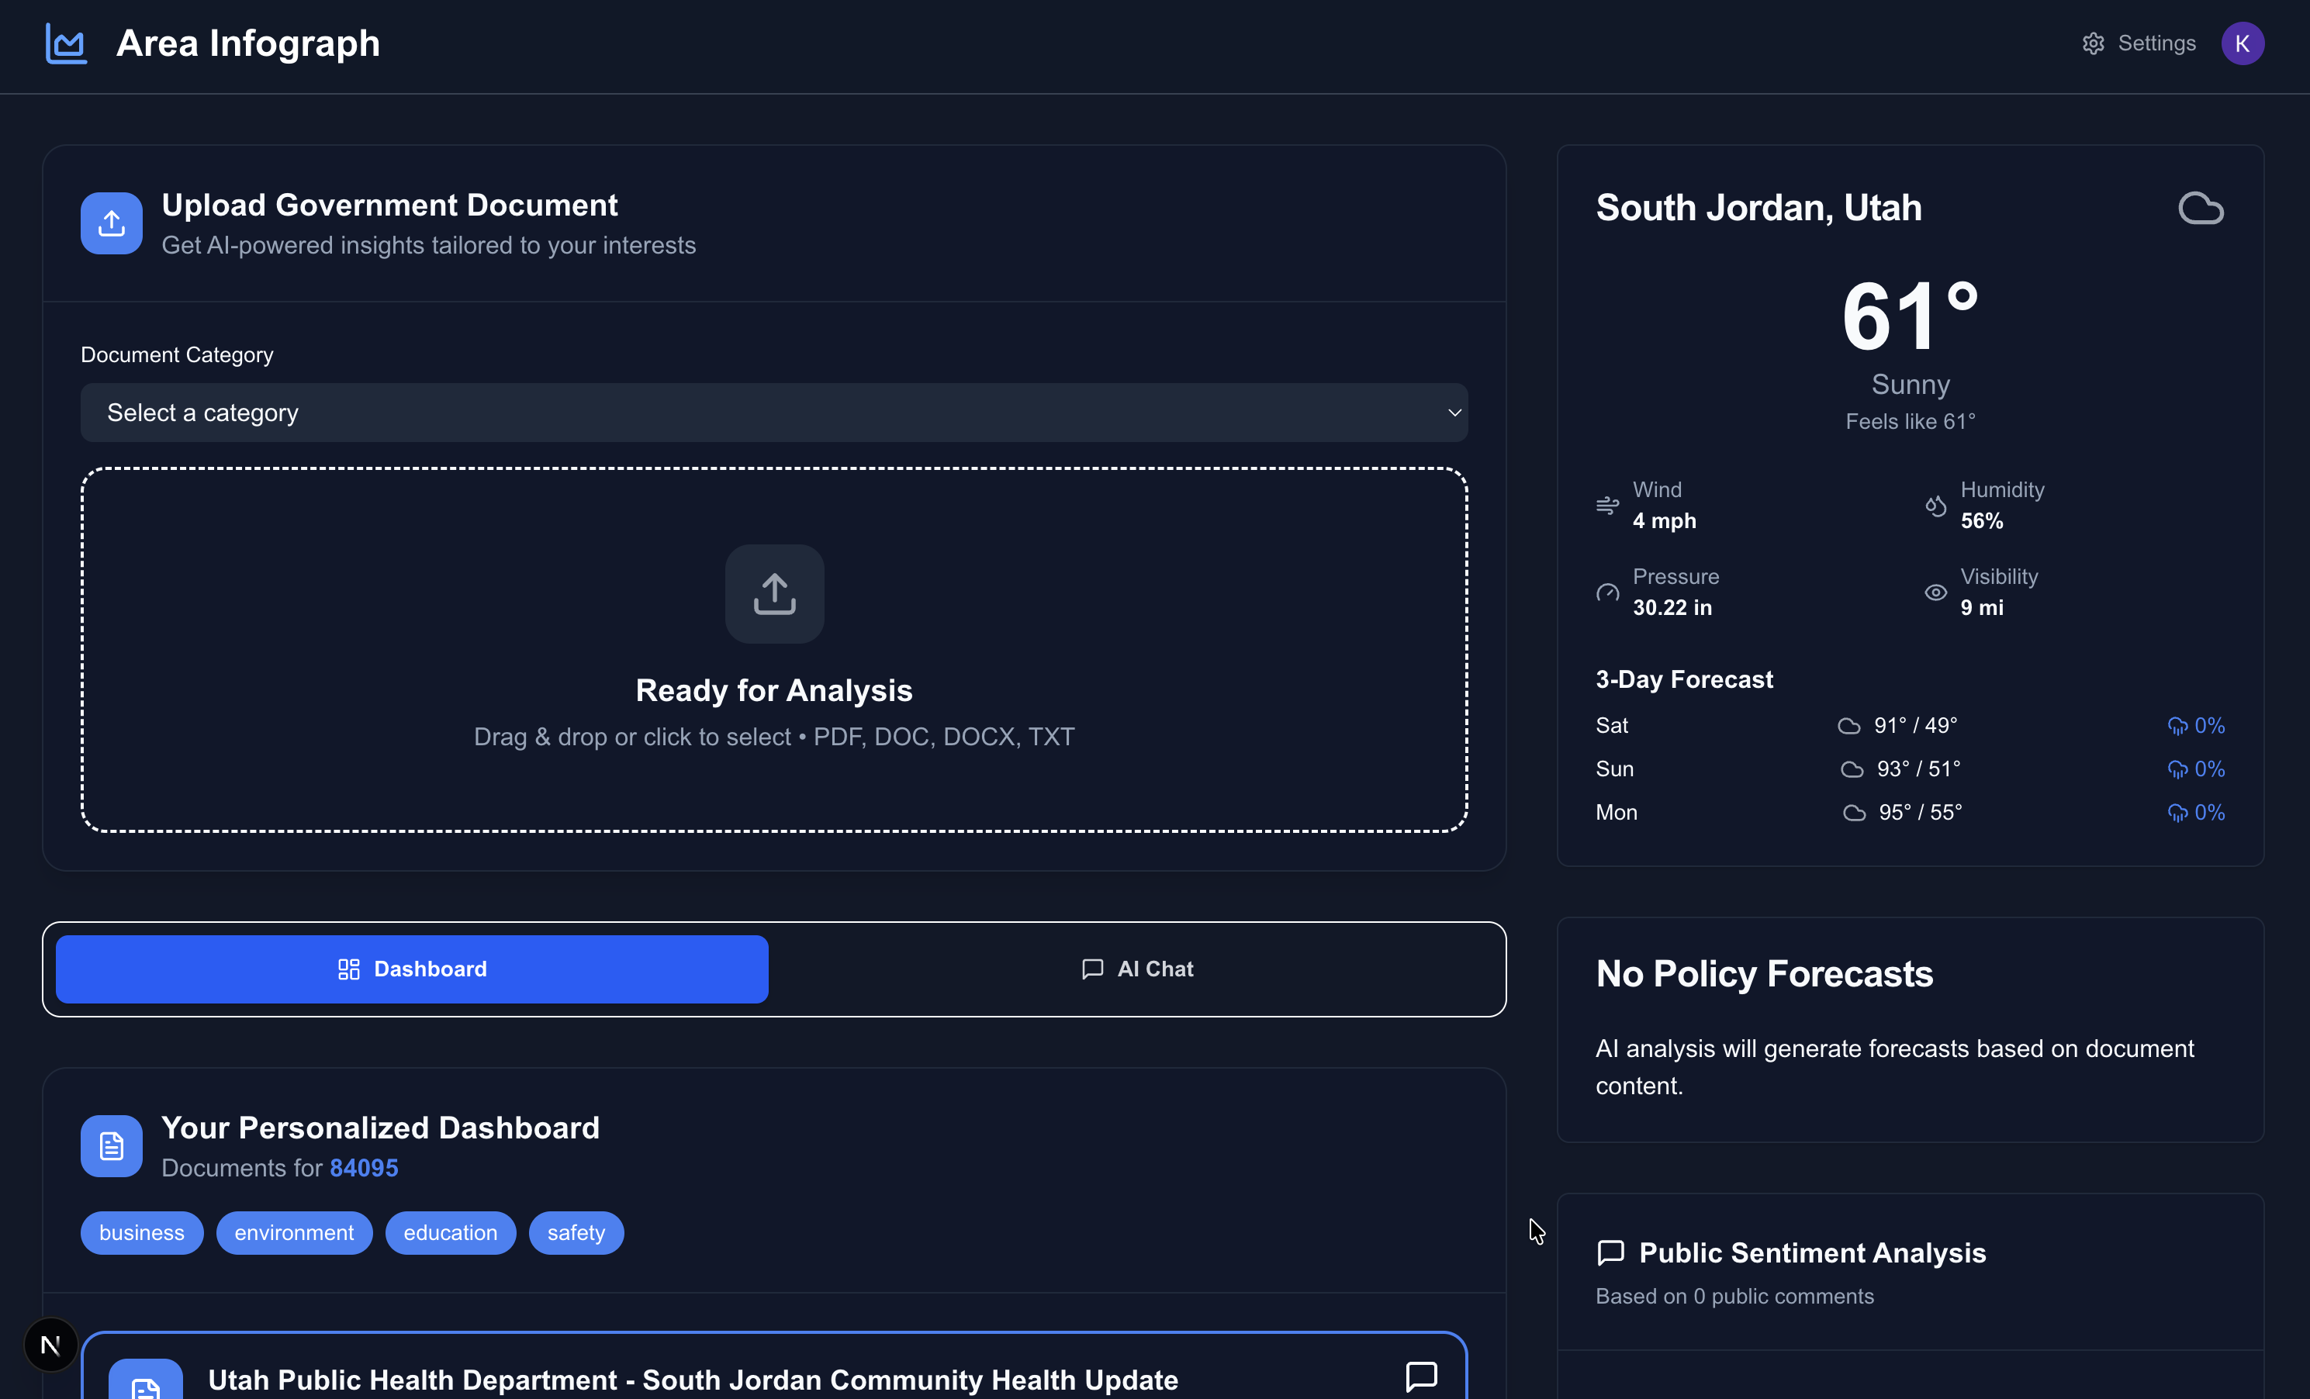The height and width of the screenshot is (1399, 2310).
Task: Click the dropdown chevron in Document Category
Action: click(1454, 413)
